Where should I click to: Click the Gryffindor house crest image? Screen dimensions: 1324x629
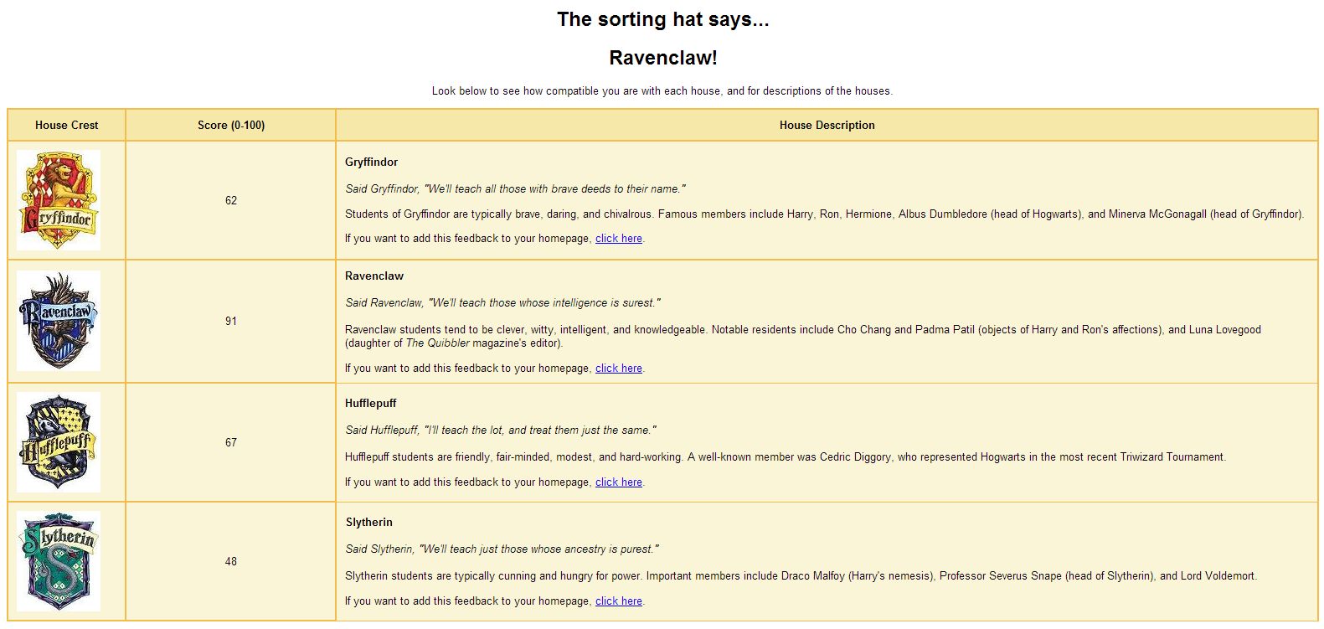(59, 200)
